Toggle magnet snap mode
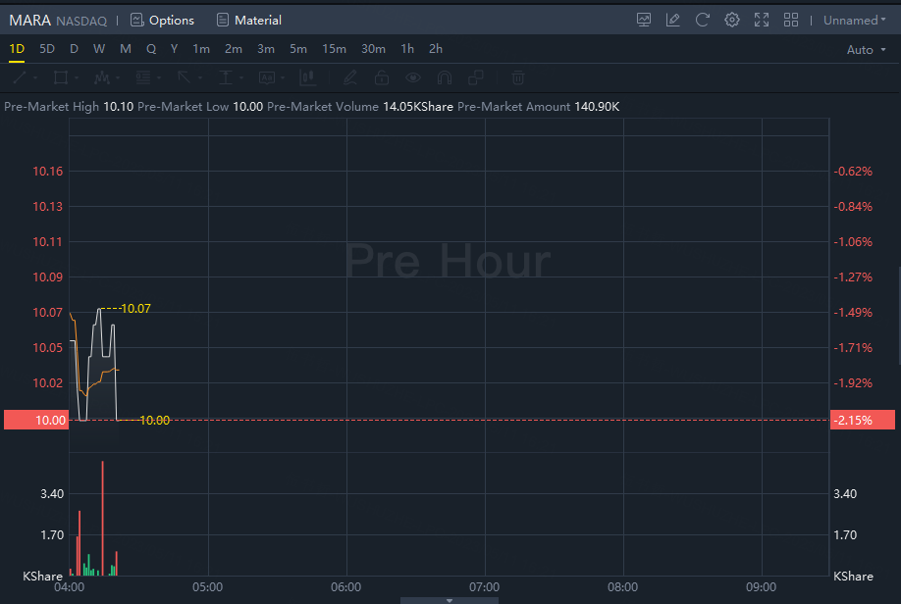 [445, 77]
